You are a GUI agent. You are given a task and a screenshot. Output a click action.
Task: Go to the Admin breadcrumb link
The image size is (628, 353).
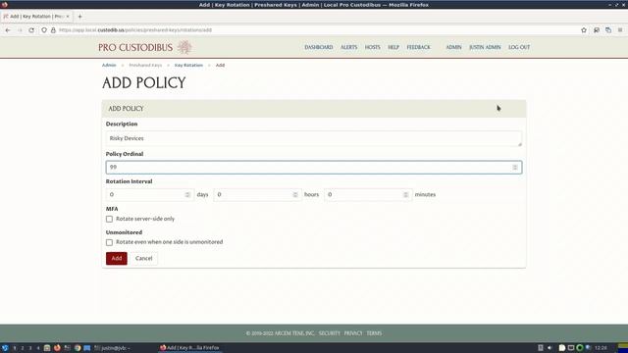[x=109, y=65]
